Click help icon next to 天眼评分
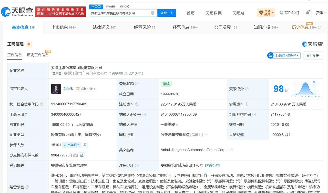The image size is (328, 193). click(x=247, y=89)
